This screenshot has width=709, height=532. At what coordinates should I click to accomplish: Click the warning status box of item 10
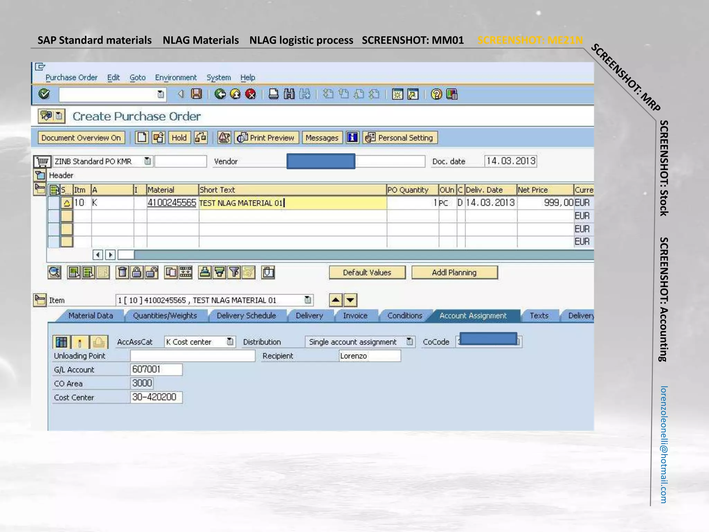pyautogui.click(x=67, y=203)
